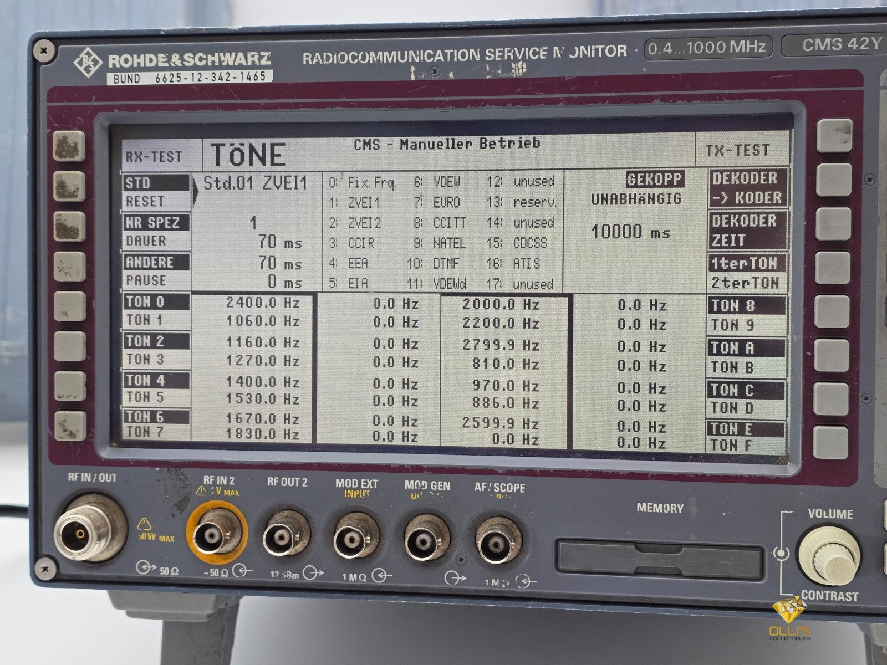Push the softkey beside TON 4 / TON 5

(70, 385)
